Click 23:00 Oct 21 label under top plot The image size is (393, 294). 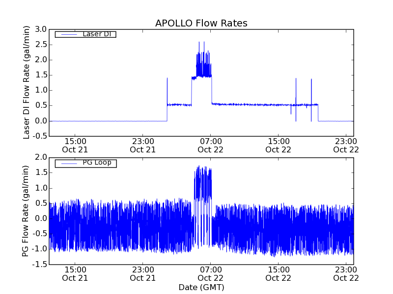point(142,145)
